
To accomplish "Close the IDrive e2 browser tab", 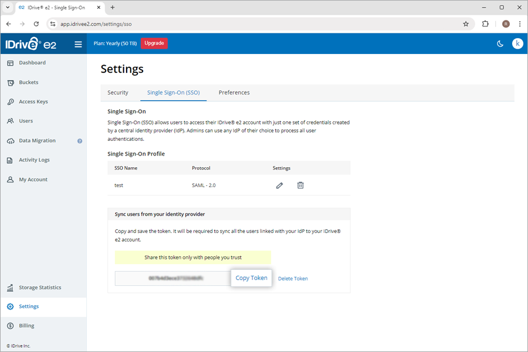I will [x=99, y=8].
